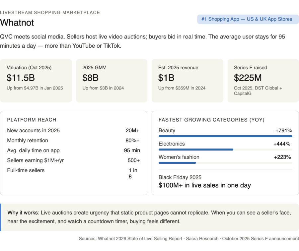Click the $225M Series F figure
299x251 pixels.
coord(248,78)
